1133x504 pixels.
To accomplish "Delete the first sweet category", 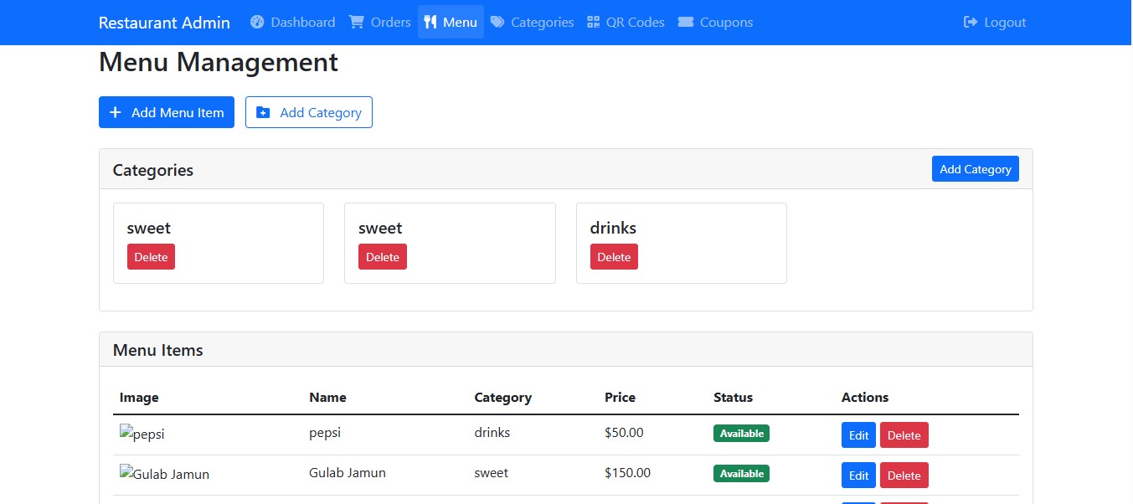I will 151,257.
